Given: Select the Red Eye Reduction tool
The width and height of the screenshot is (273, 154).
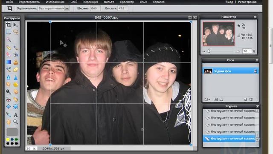Looking at the screenshot, I should pyautogui.click(x=9, y=100).
